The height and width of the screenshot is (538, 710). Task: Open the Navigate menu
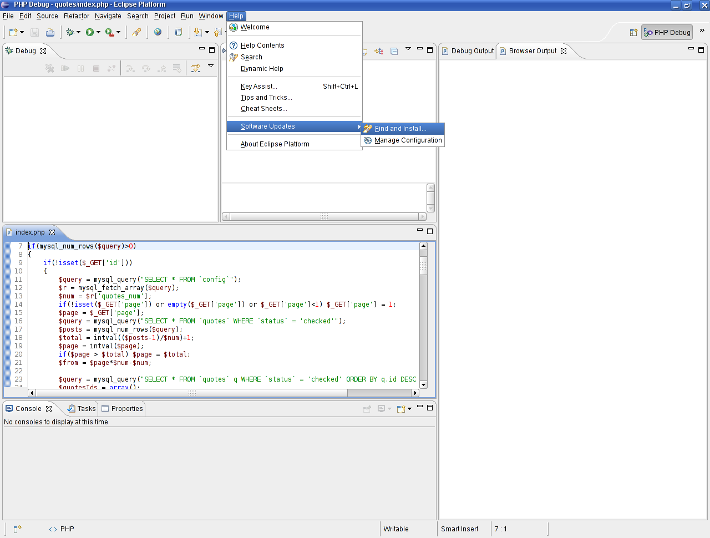(108, 16)
